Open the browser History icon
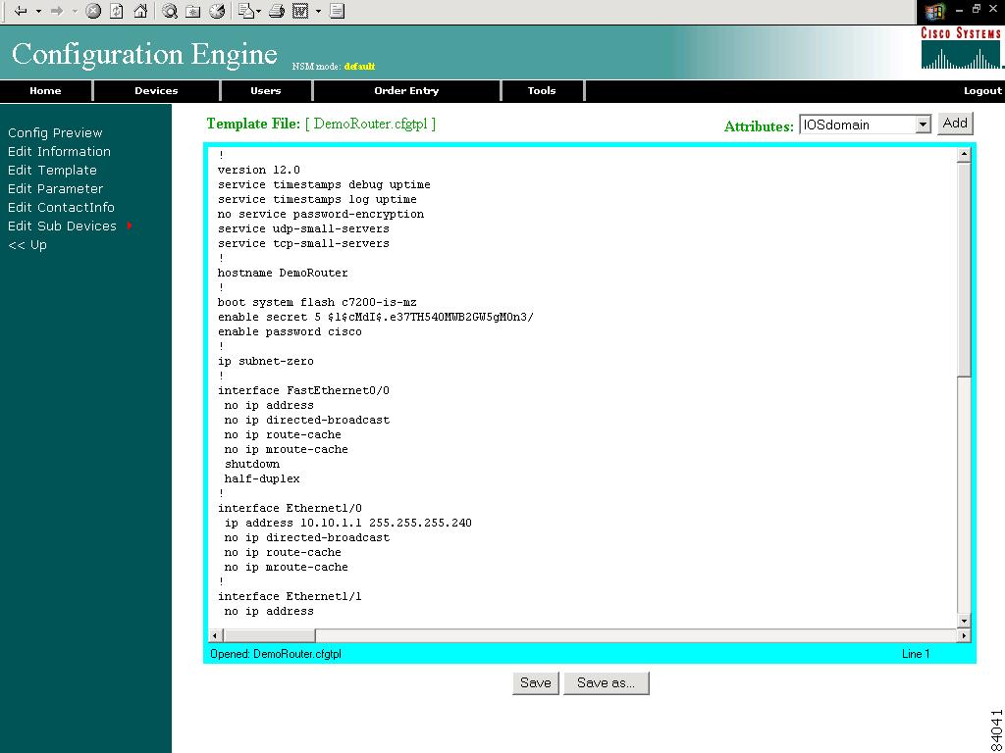 (x=217, y=11)
